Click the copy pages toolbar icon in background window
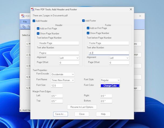The width and height of the screenshot is (164, 128). click(x=24, y=27)
